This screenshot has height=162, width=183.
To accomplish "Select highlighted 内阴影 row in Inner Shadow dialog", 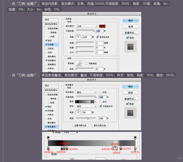I will point(51,45).
